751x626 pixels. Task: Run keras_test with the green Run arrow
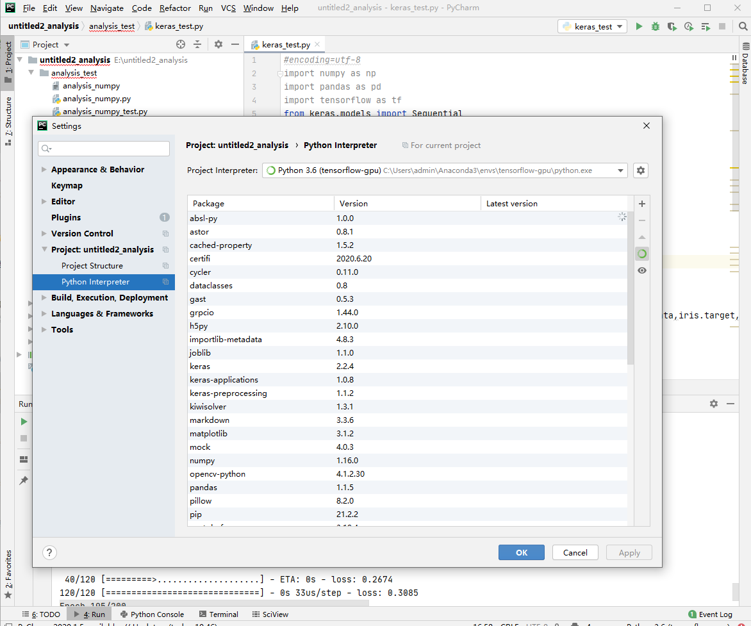tap(639, 26)
